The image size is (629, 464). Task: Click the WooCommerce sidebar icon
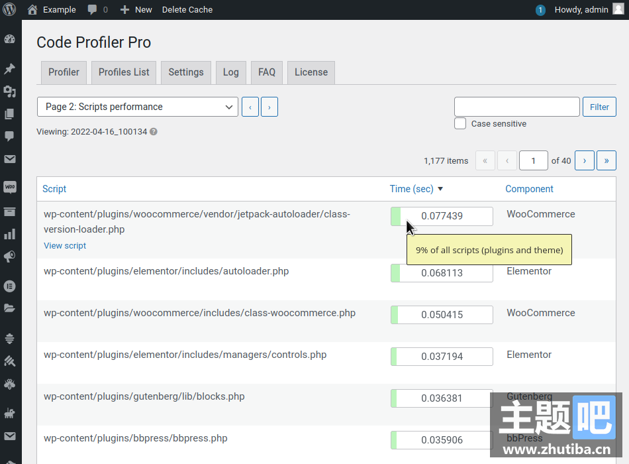(9, 188)
